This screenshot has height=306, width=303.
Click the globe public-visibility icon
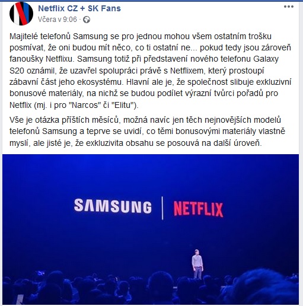(87, 20)
